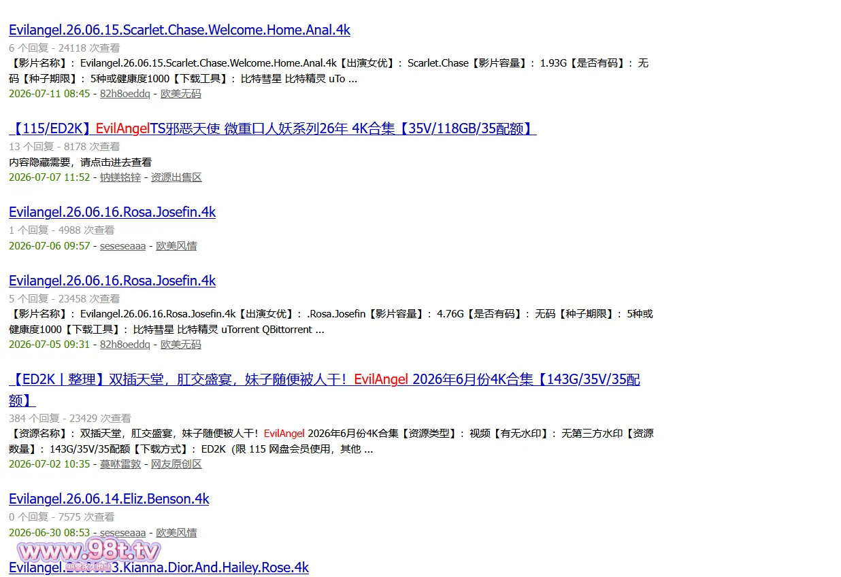This screenshot has width=841, height=577.
Task: Open Rosa.Josefin.4k thread with 23458 views
Action: (x=112, y=281)
